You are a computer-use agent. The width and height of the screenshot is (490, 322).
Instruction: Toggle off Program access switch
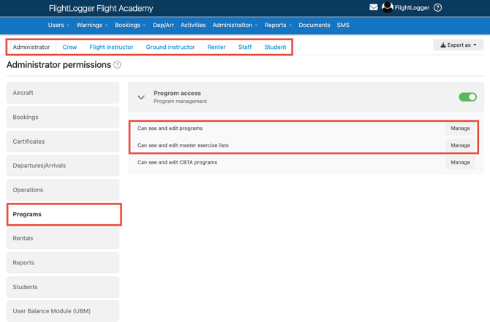(x=467, y=97)
